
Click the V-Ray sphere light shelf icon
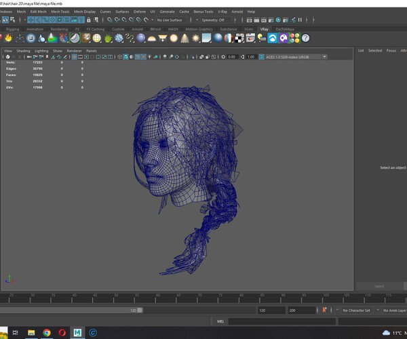tap(174, 38)
